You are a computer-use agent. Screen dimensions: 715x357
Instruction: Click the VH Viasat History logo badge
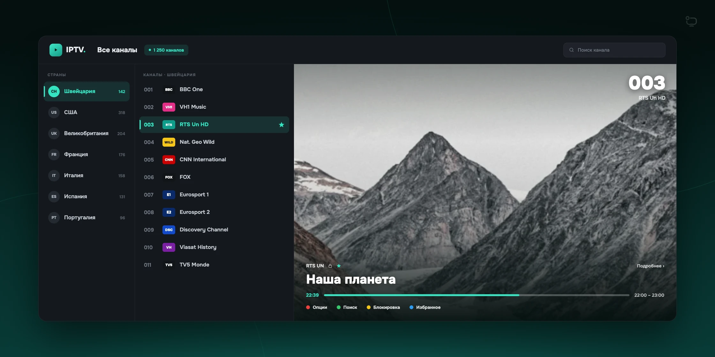pos(169,247)
